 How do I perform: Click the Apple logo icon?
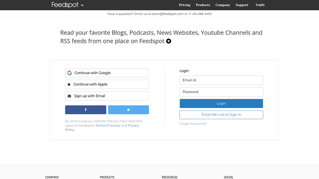(69, 84)
